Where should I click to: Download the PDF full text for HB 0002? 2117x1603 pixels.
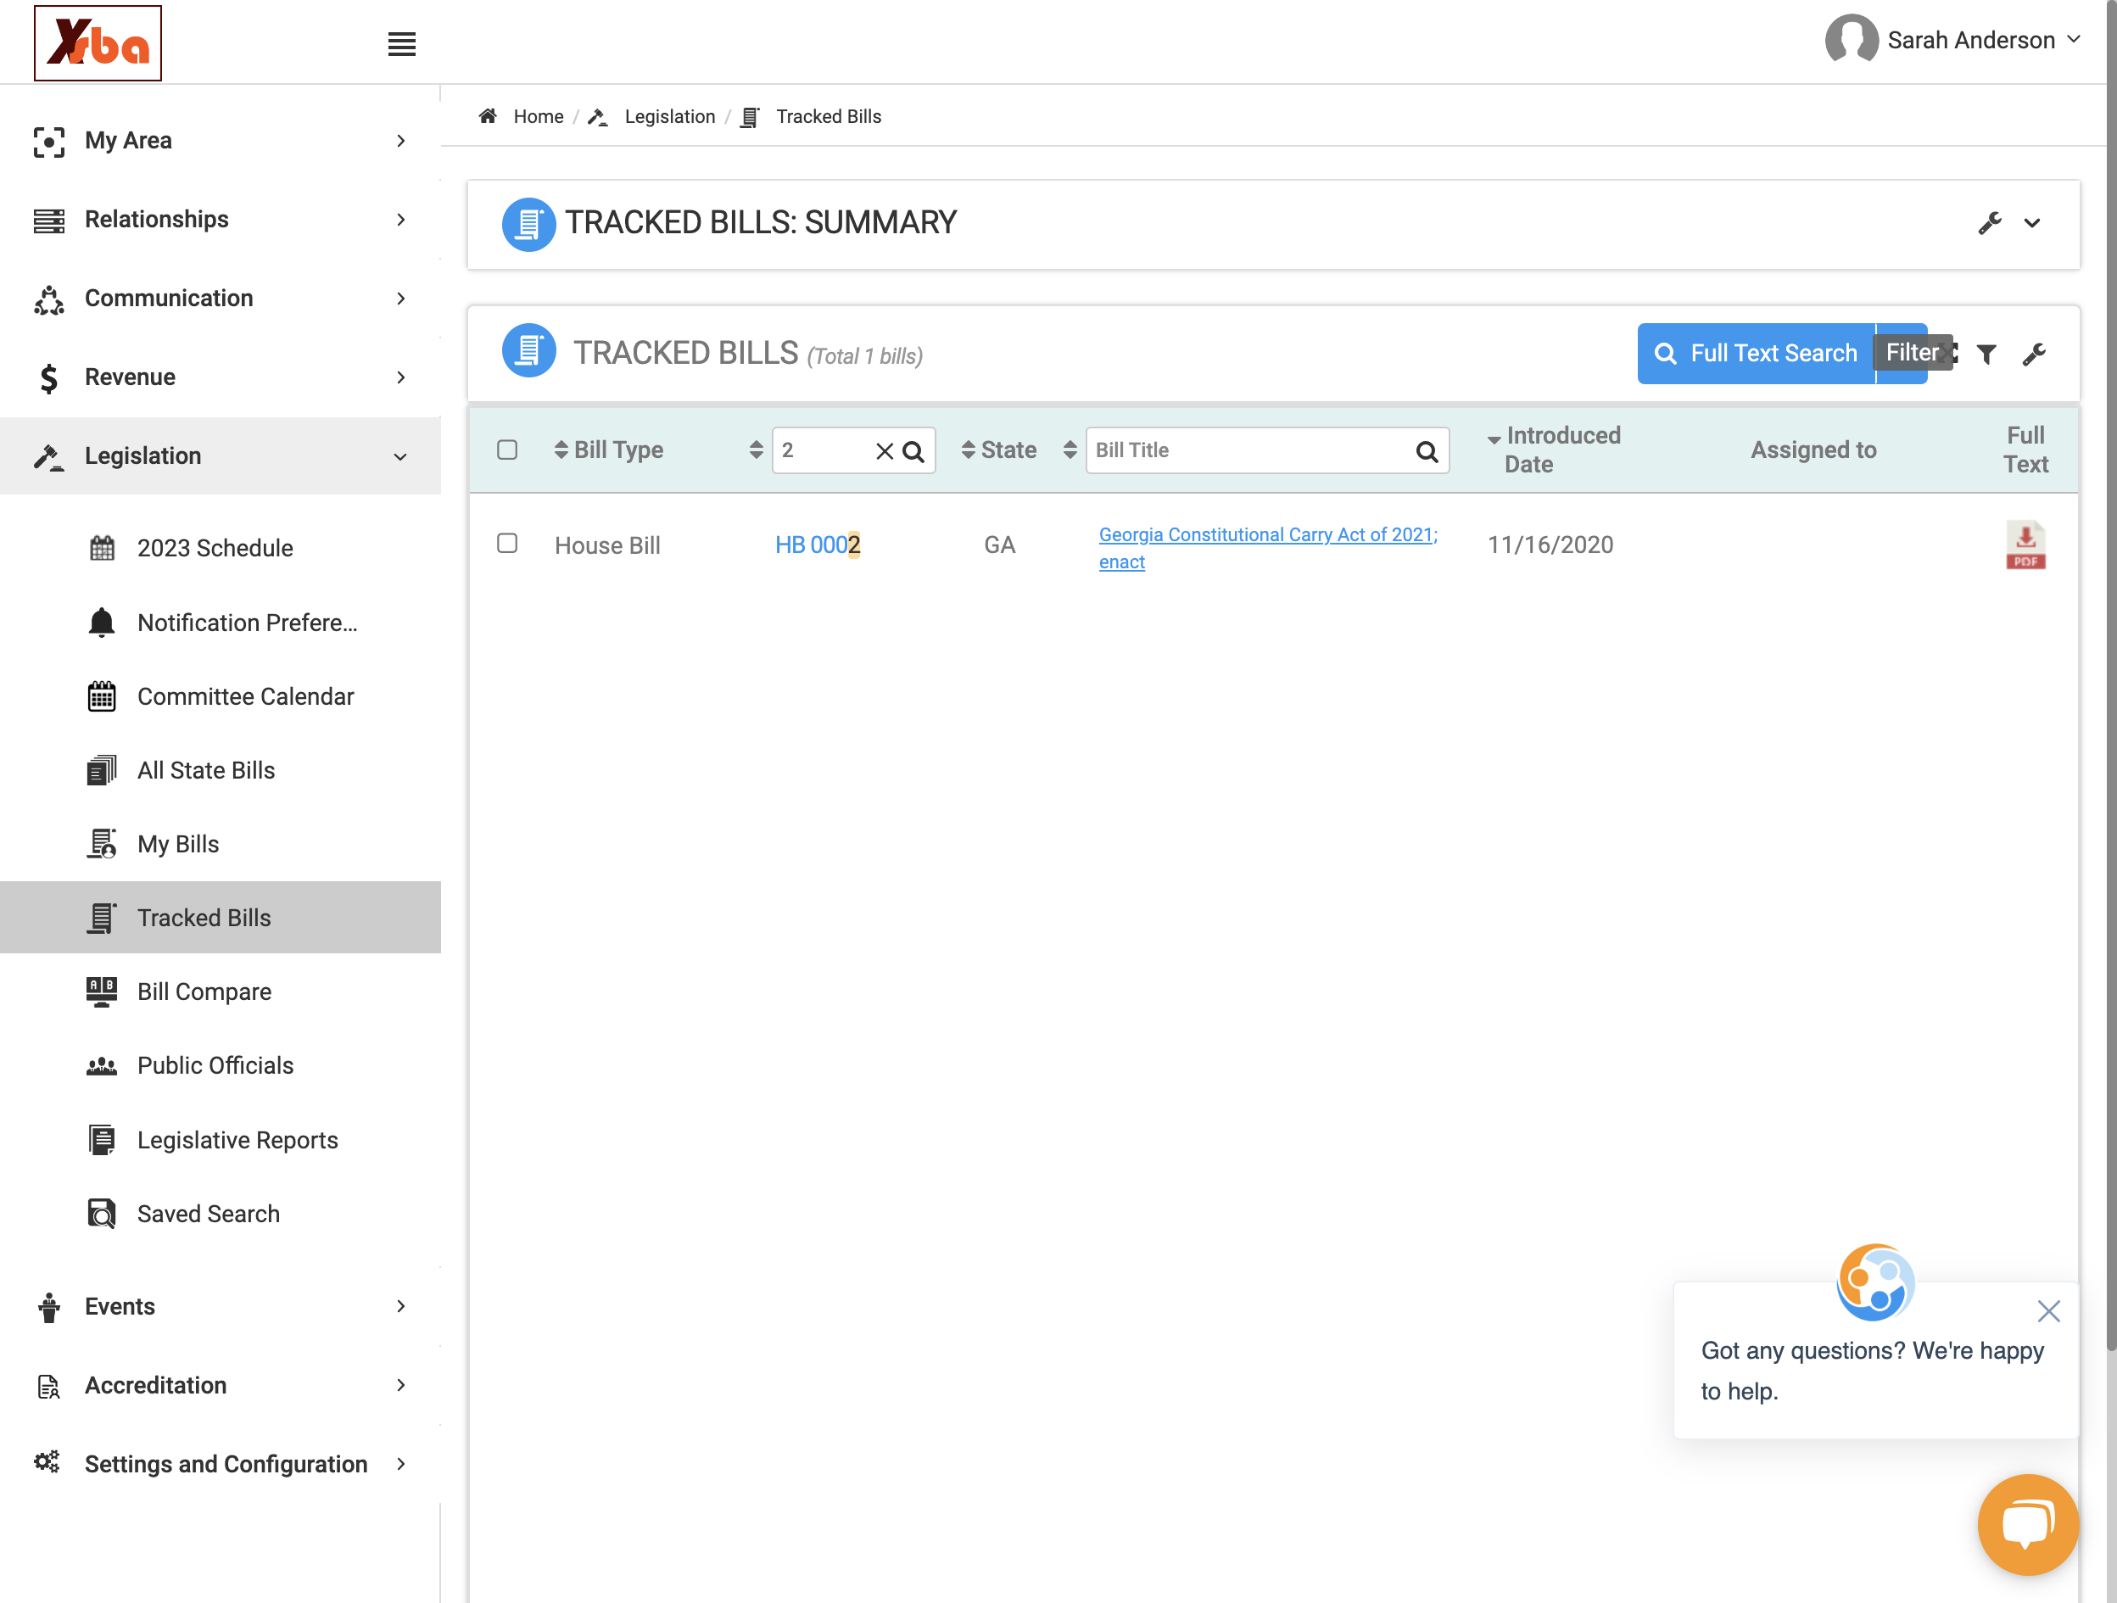pyautogui.click(x=2025, y=545)
